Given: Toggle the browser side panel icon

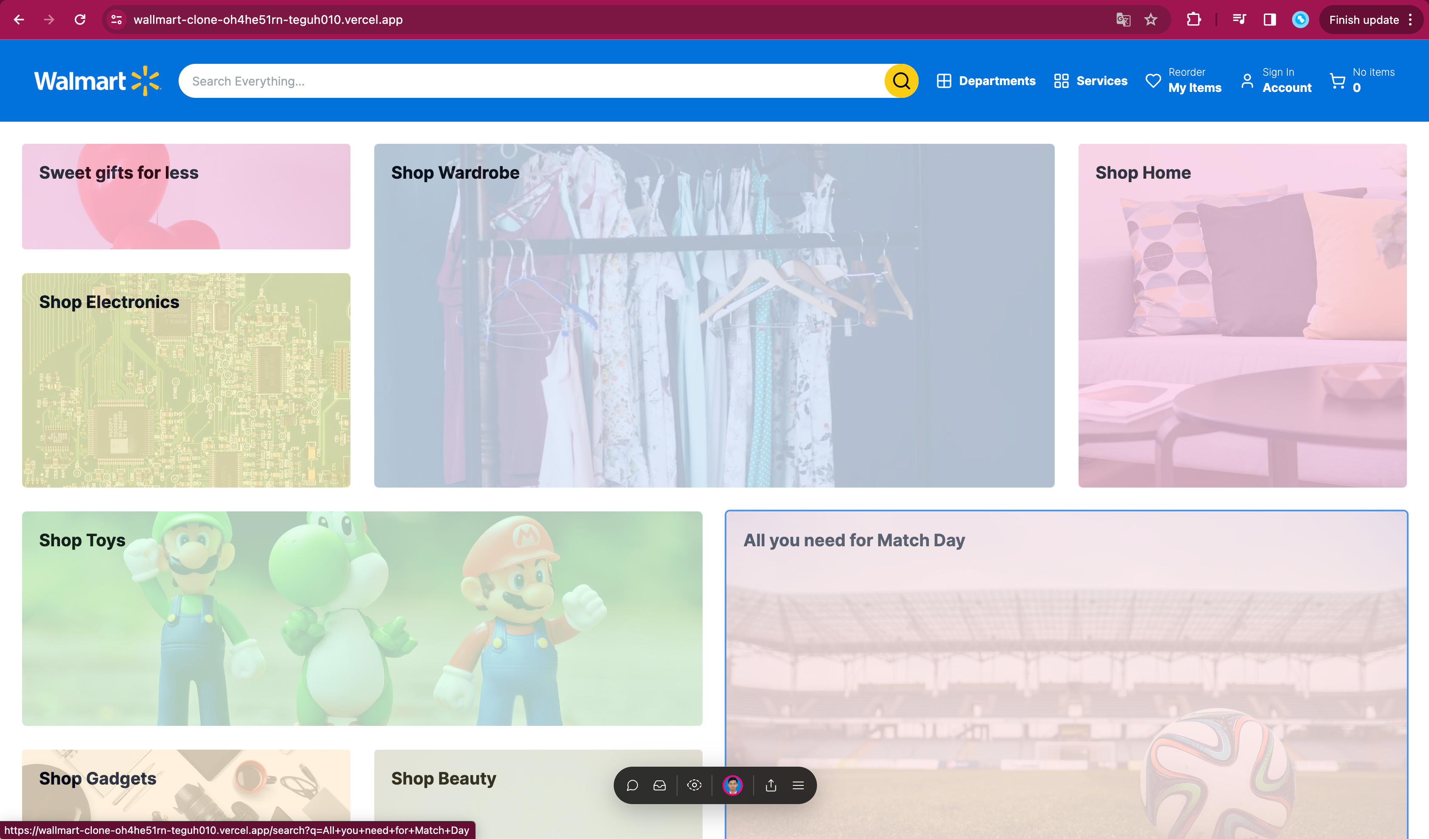Looking at the screenshot, I should coord(1270,20).
